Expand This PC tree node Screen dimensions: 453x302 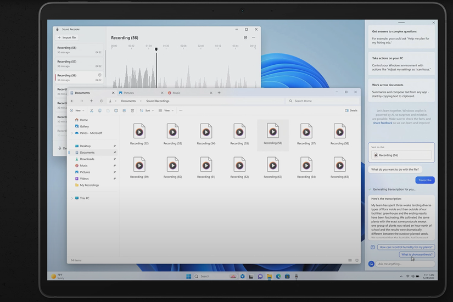pos(72,198)
